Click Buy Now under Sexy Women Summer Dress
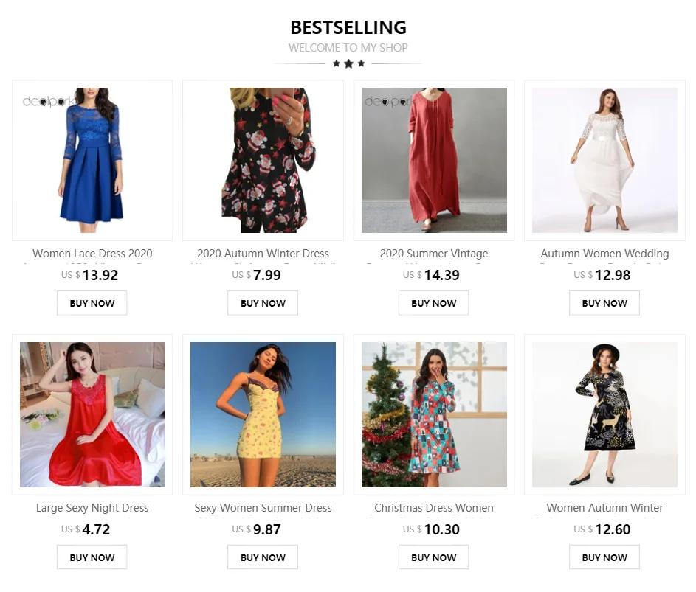The height and width of the screenshot is (592, 696). click(263, 557)
